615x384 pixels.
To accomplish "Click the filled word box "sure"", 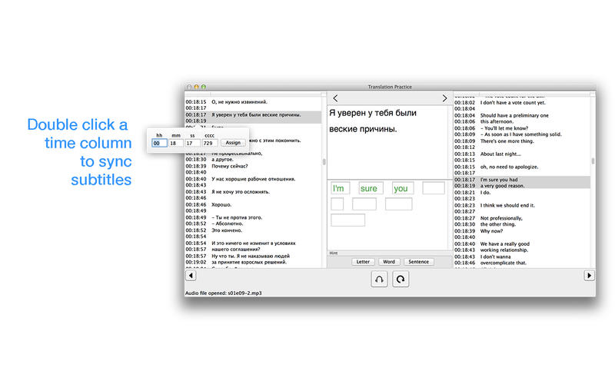I will point(371,188).
